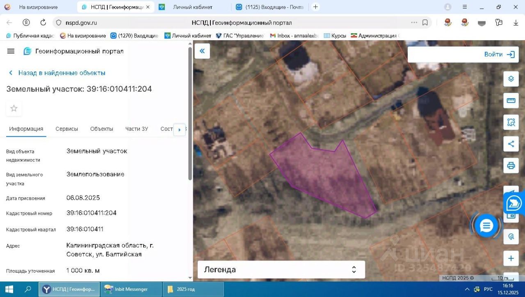Switch to the Части ЗУ tab
The image size is (525, 297).
[137, 129]
